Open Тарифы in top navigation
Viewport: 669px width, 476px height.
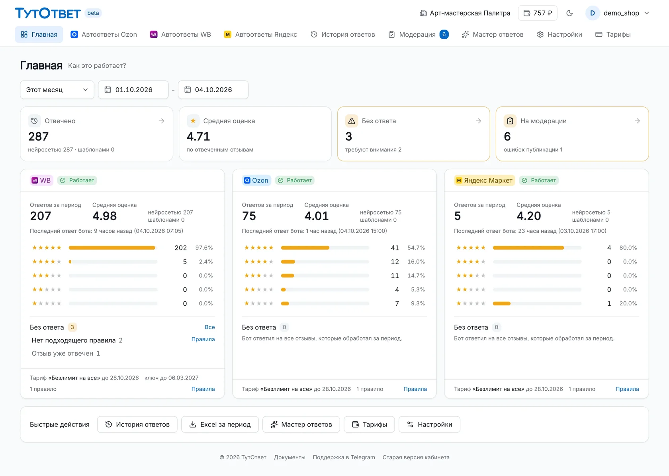[x=613, y=35]
